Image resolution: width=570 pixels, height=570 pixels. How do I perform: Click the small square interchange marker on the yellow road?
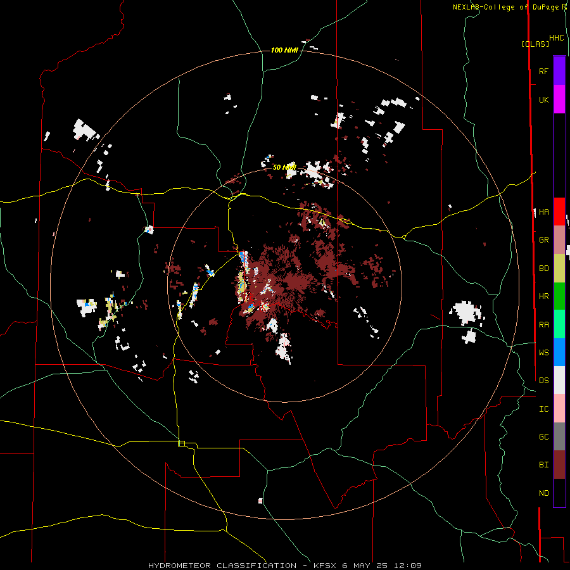coord(181,443)
